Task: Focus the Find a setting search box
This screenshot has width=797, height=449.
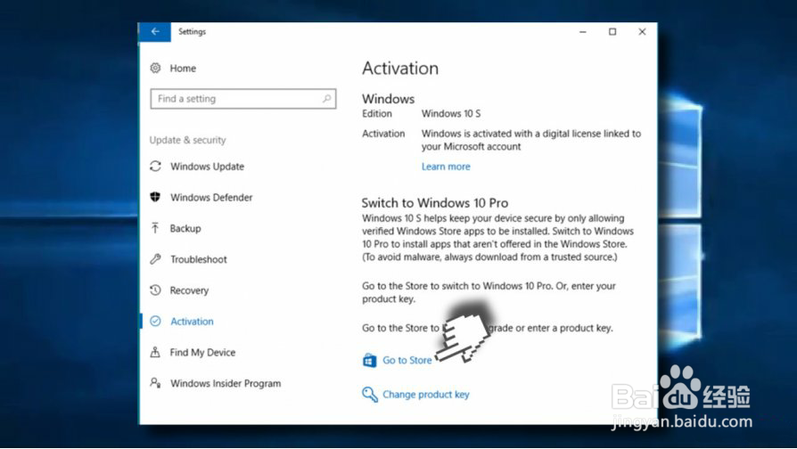Action: point(243,99)
